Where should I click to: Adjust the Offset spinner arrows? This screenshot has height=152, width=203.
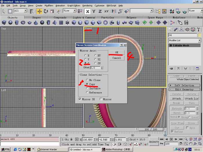pos(102,67)
